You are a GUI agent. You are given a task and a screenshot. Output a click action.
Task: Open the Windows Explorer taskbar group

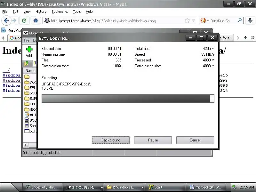click(124, 187)
